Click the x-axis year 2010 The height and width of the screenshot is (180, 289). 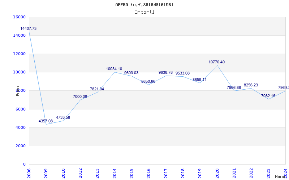pos(63,174)
